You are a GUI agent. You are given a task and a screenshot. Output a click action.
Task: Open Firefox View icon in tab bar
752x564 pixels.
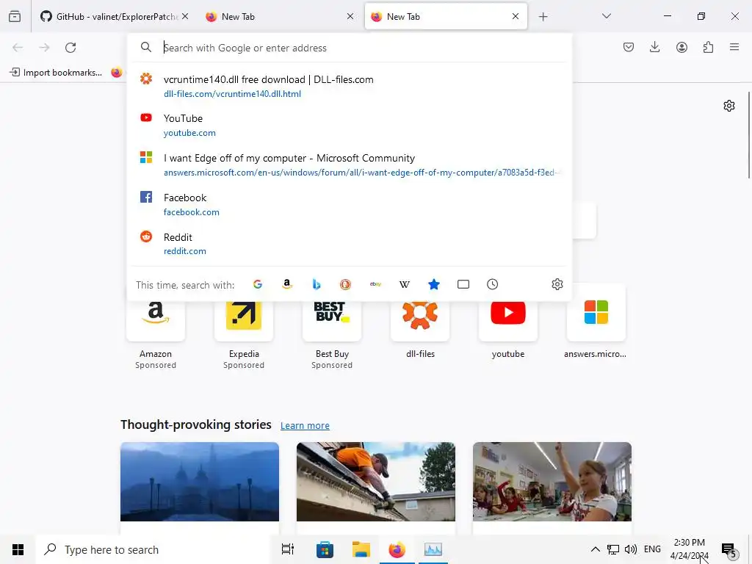click(x=15, y=17)
